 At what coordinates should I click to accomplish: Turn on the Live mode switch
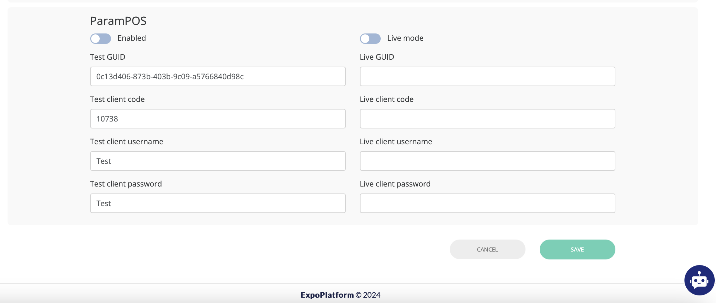point(370,39)
